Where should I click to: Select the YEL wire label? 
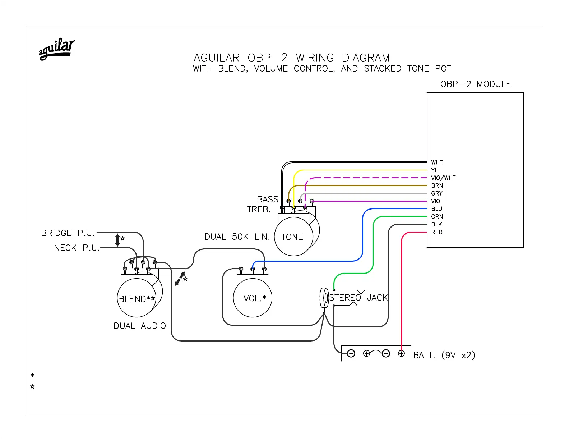(x=436, y=170)
